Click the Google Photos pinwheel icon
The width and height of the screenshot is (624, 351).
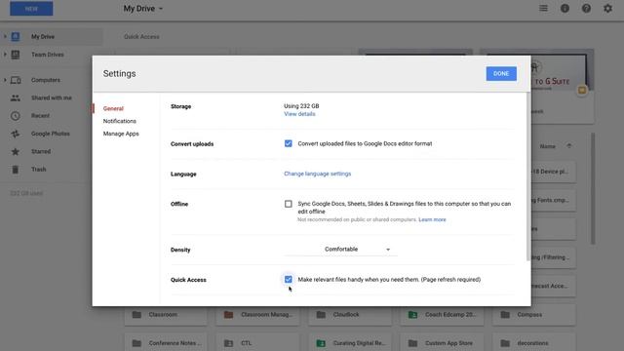tap(16, 134)
